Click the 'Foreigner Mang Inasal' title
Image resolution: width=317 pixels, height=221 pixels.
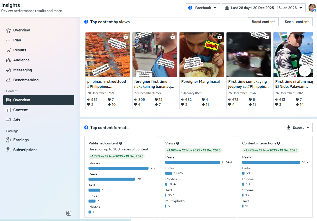coord(200,82)
